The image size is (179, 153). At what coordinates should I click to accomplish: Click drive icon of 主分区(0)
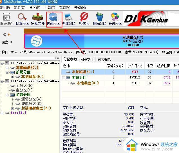coord(12,86)
